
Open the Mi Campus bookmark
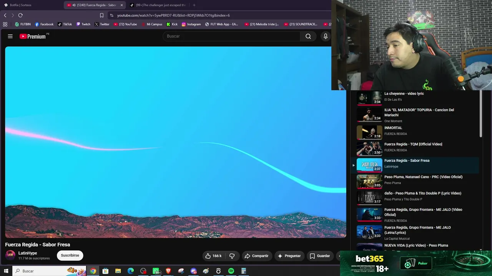151,24
